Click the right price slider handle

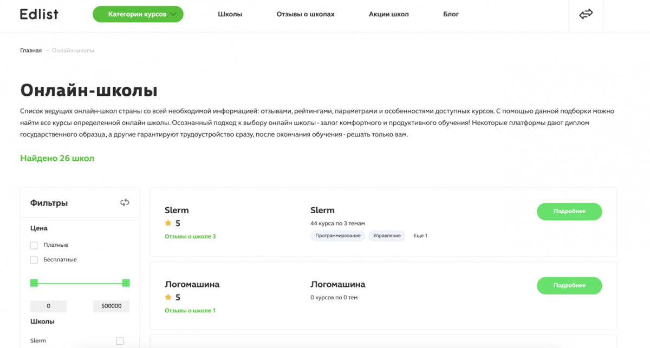[126, 283]
